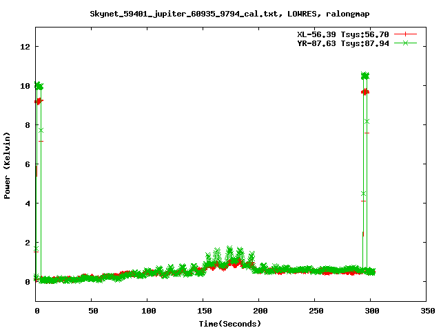Click the YR-87.63 Tsys:87.94 legend entry
The image size is (441, 330).
[343, 43]
